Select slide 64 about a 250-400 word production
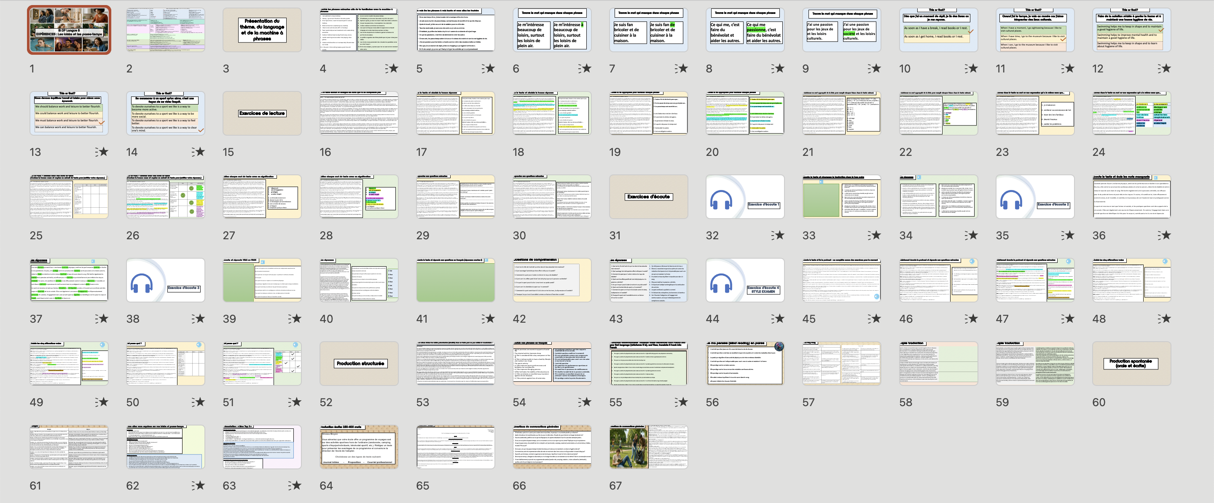The width and height of the screenshot is (1214, 503). click(x=359, y=447)
